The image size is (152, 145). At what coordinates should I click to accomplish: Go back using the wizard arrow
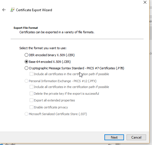pos(4,10)
